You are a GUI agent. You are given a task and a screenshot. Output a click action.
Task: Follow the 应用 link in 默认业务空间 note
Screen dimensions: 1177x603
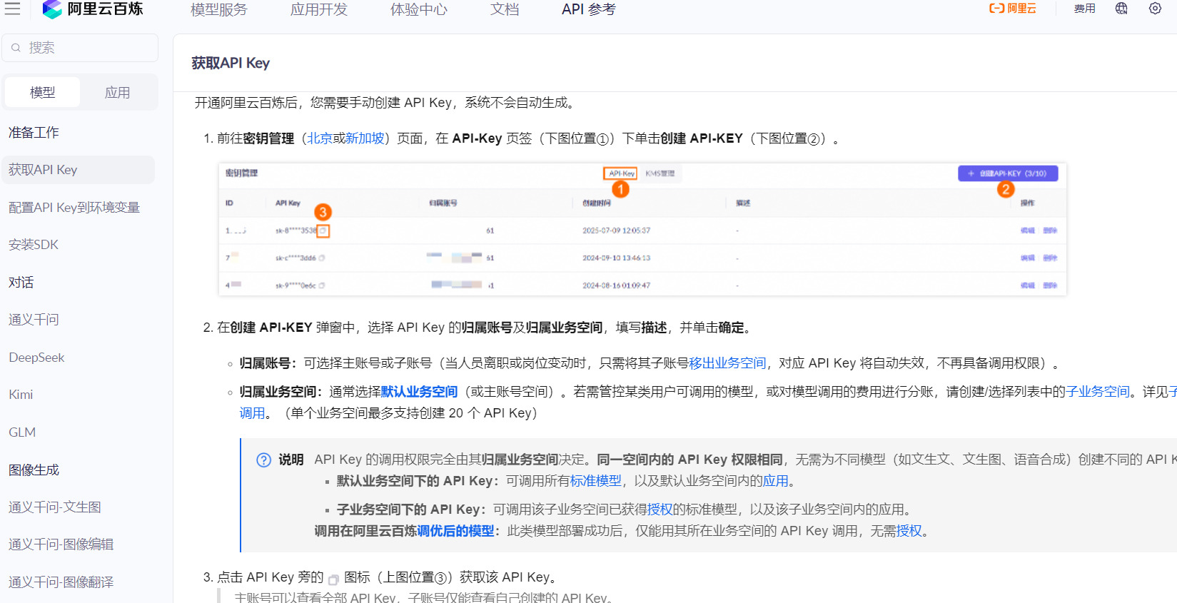(x=776, y=481)
